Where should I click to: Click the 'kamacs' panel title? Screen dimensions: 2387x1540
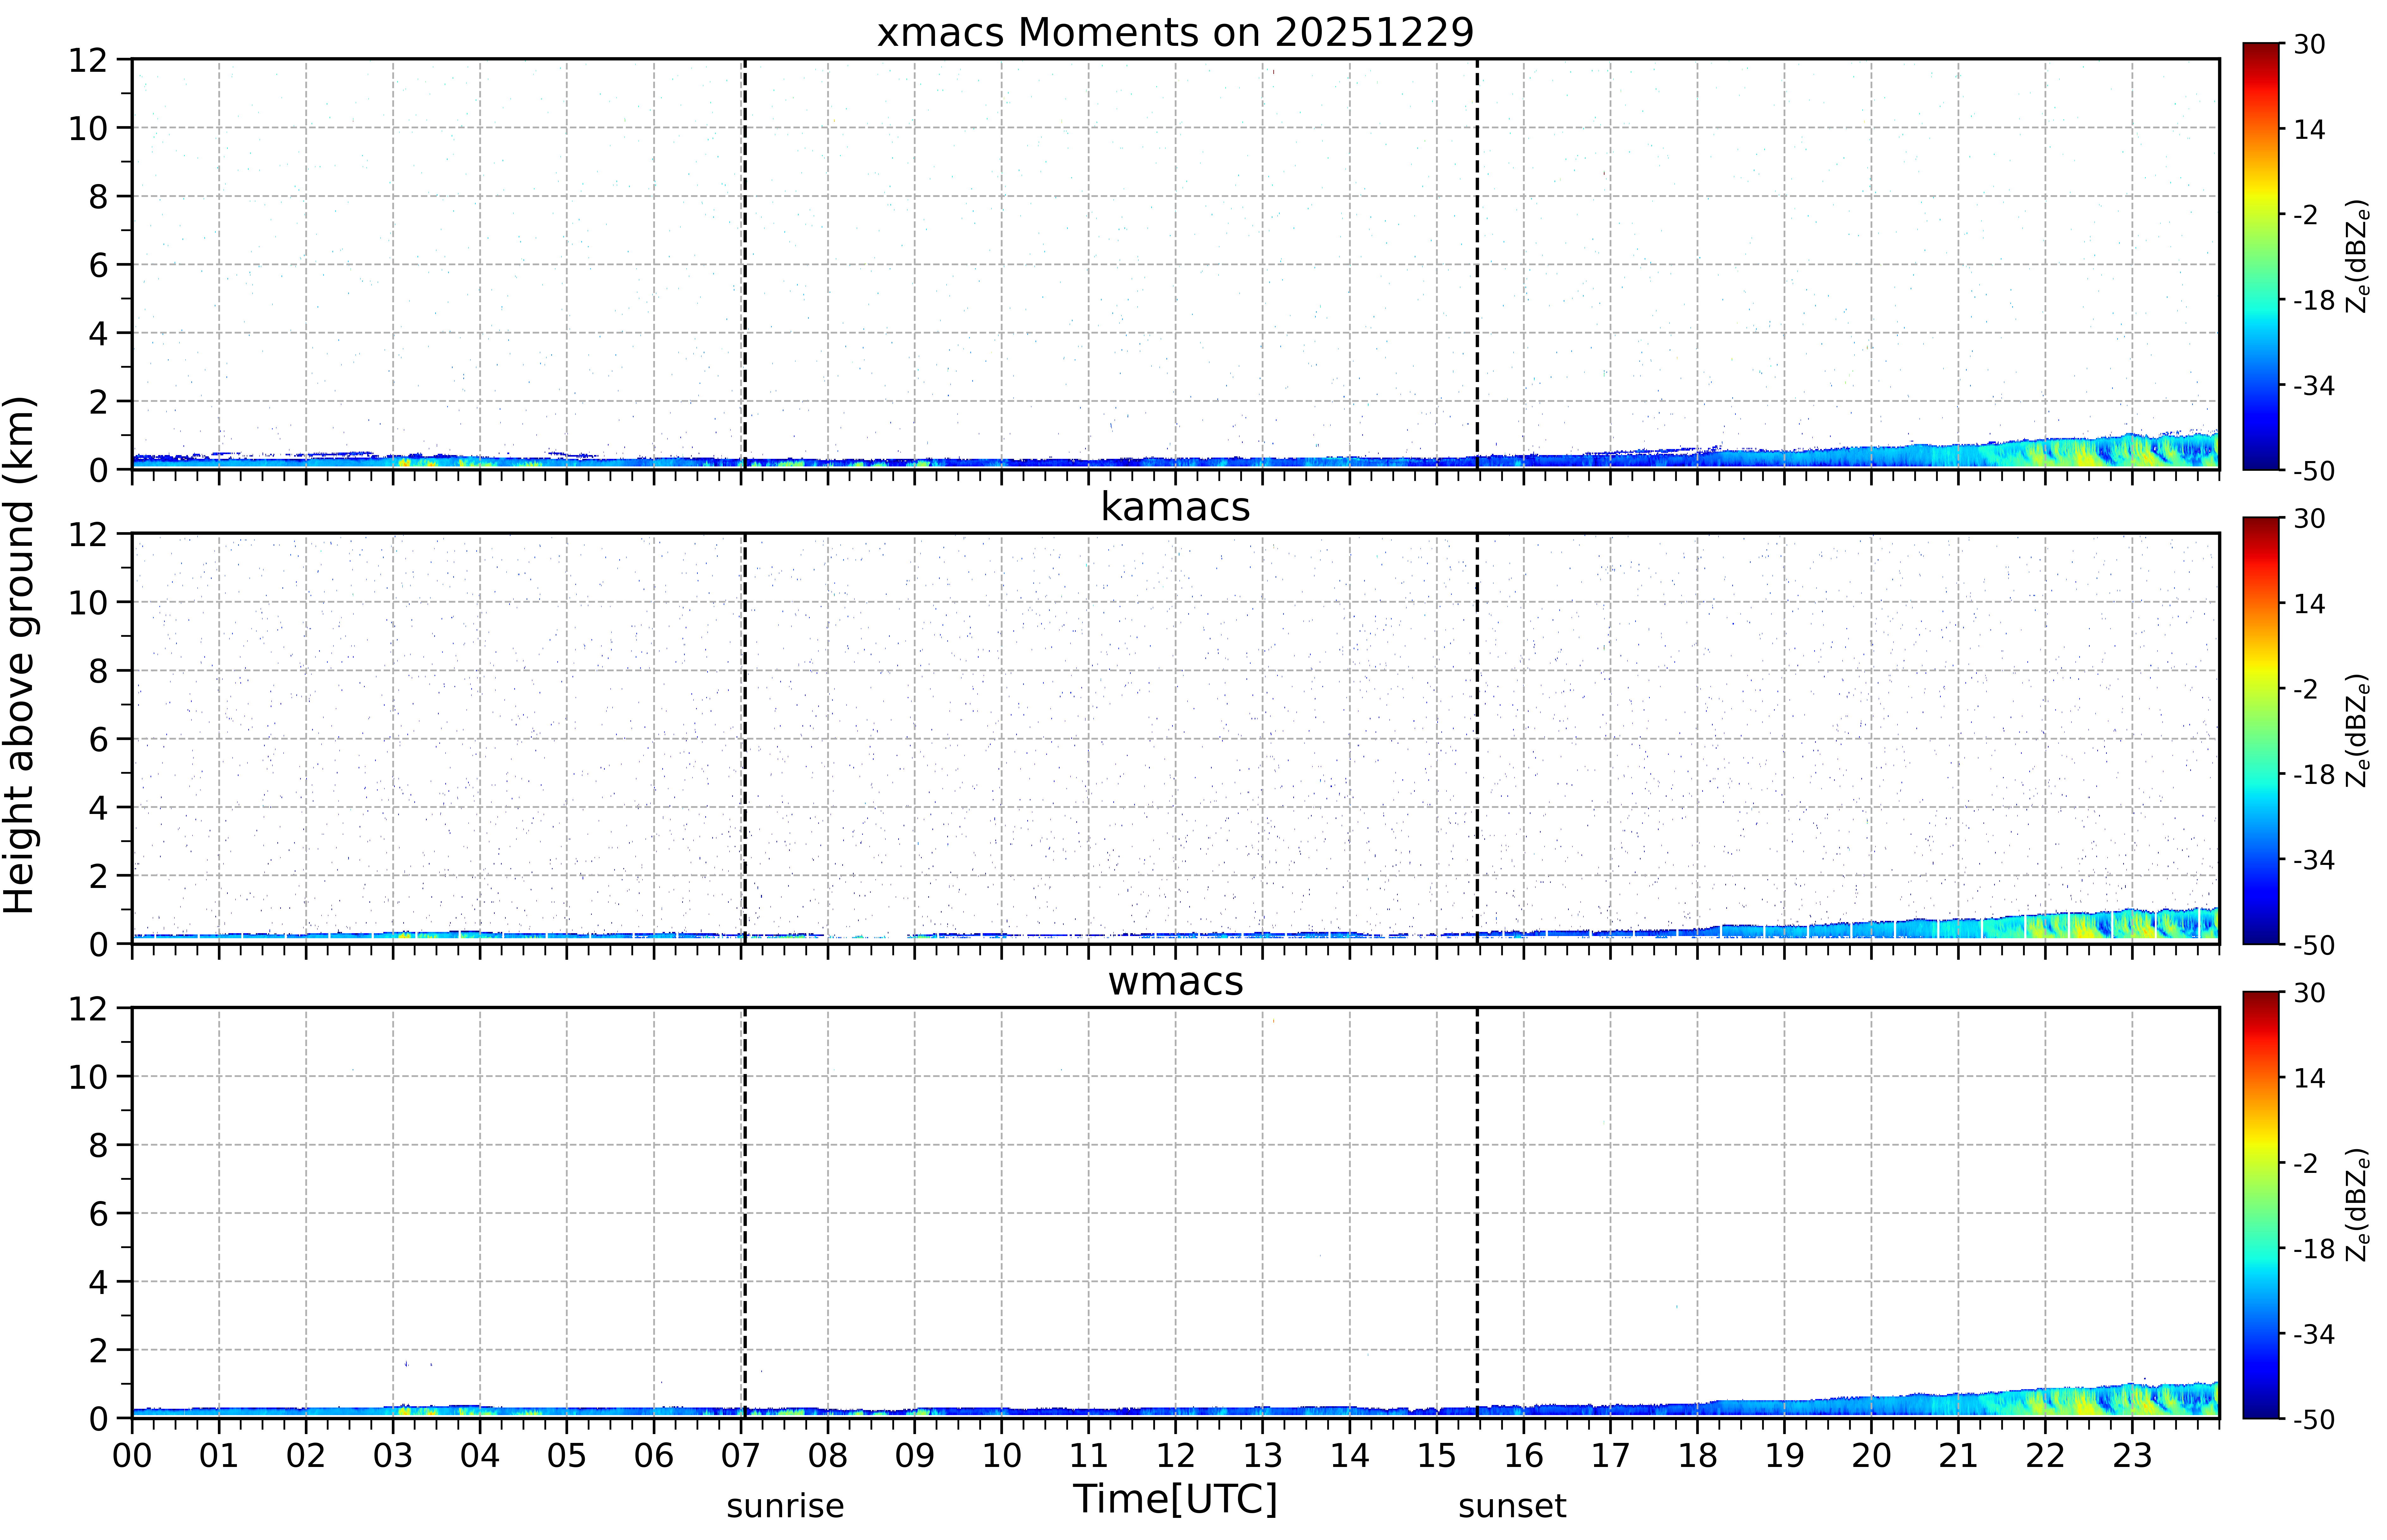coord(1175,507)
